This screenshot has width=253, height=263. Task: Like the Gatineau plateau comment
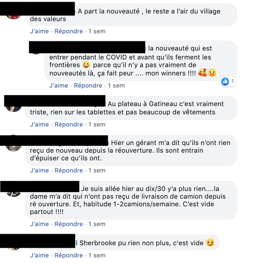pos(39,124)
